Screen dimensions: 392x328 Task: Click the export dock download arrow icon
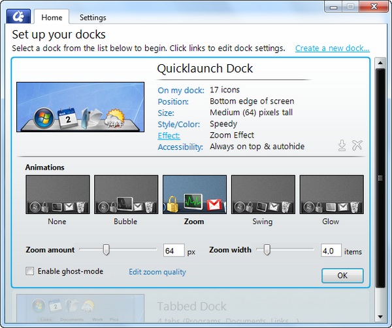[x=342, y=145]
